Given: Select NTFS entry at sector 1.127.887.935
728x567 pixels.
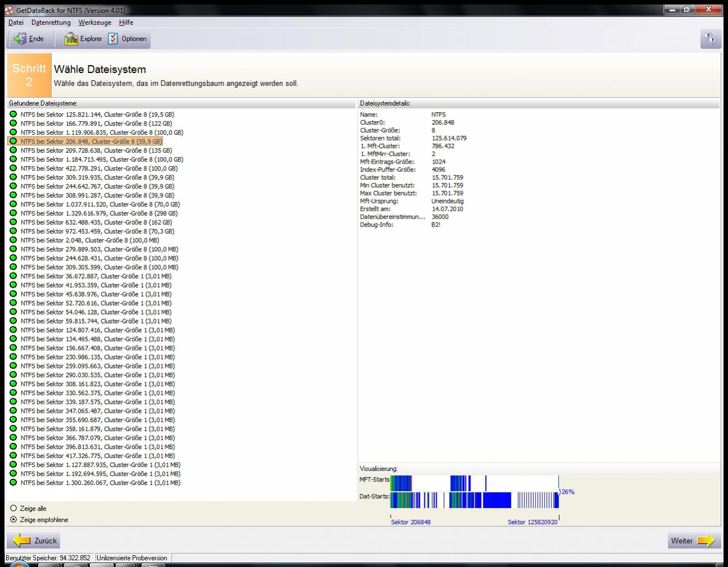Looking at the screenshot, I should (x=101, y=465).
